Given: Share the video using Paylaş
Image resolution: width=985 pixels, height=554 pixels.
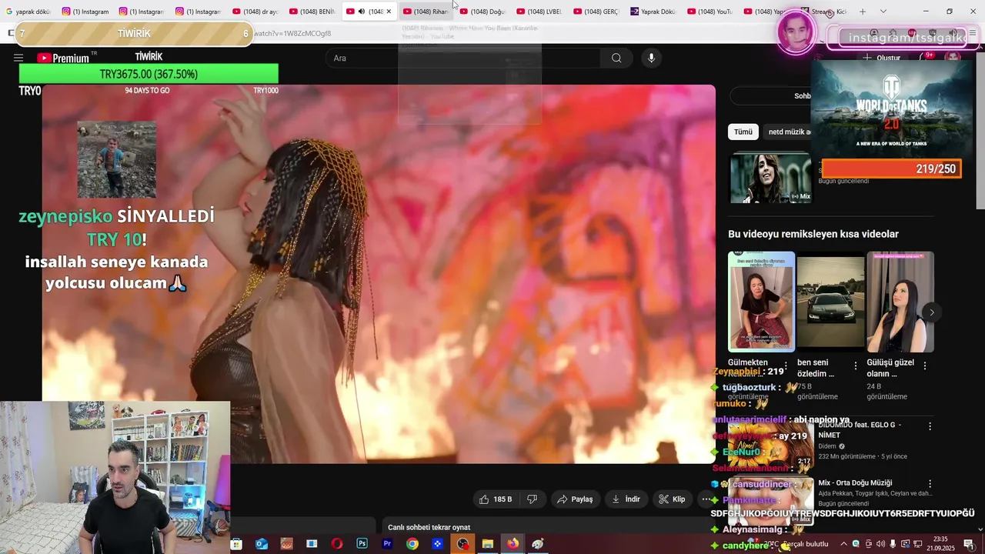Looking at the screenshot, I should click(575, 499).
